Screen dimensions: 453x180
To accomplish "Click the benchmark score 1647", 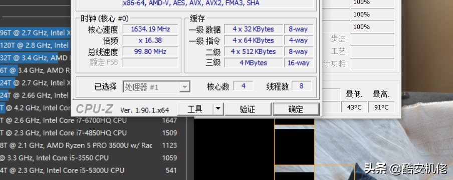I will (x=169, y=120).
